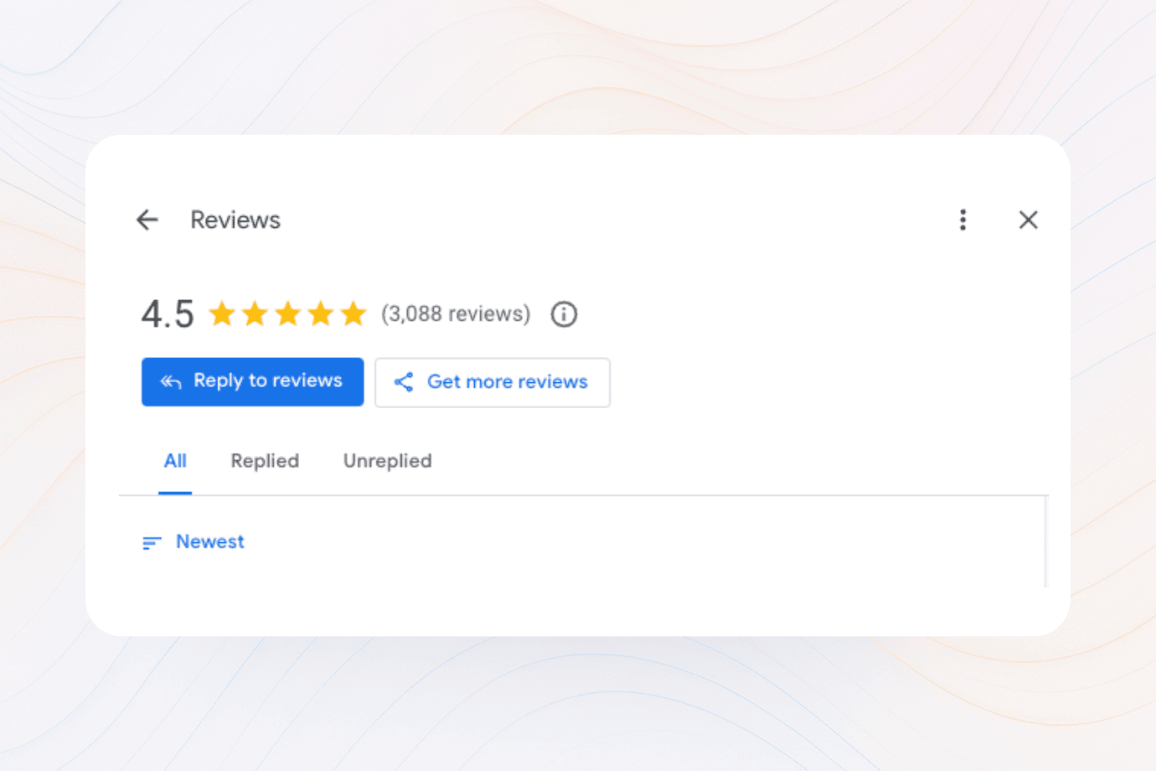
Task: Click the 4.5 average rating number
Action: click(168, 314)
